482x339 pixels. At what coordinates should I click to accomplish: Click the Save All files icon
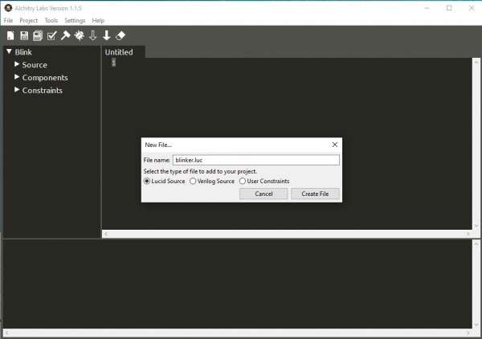point(38,35)
